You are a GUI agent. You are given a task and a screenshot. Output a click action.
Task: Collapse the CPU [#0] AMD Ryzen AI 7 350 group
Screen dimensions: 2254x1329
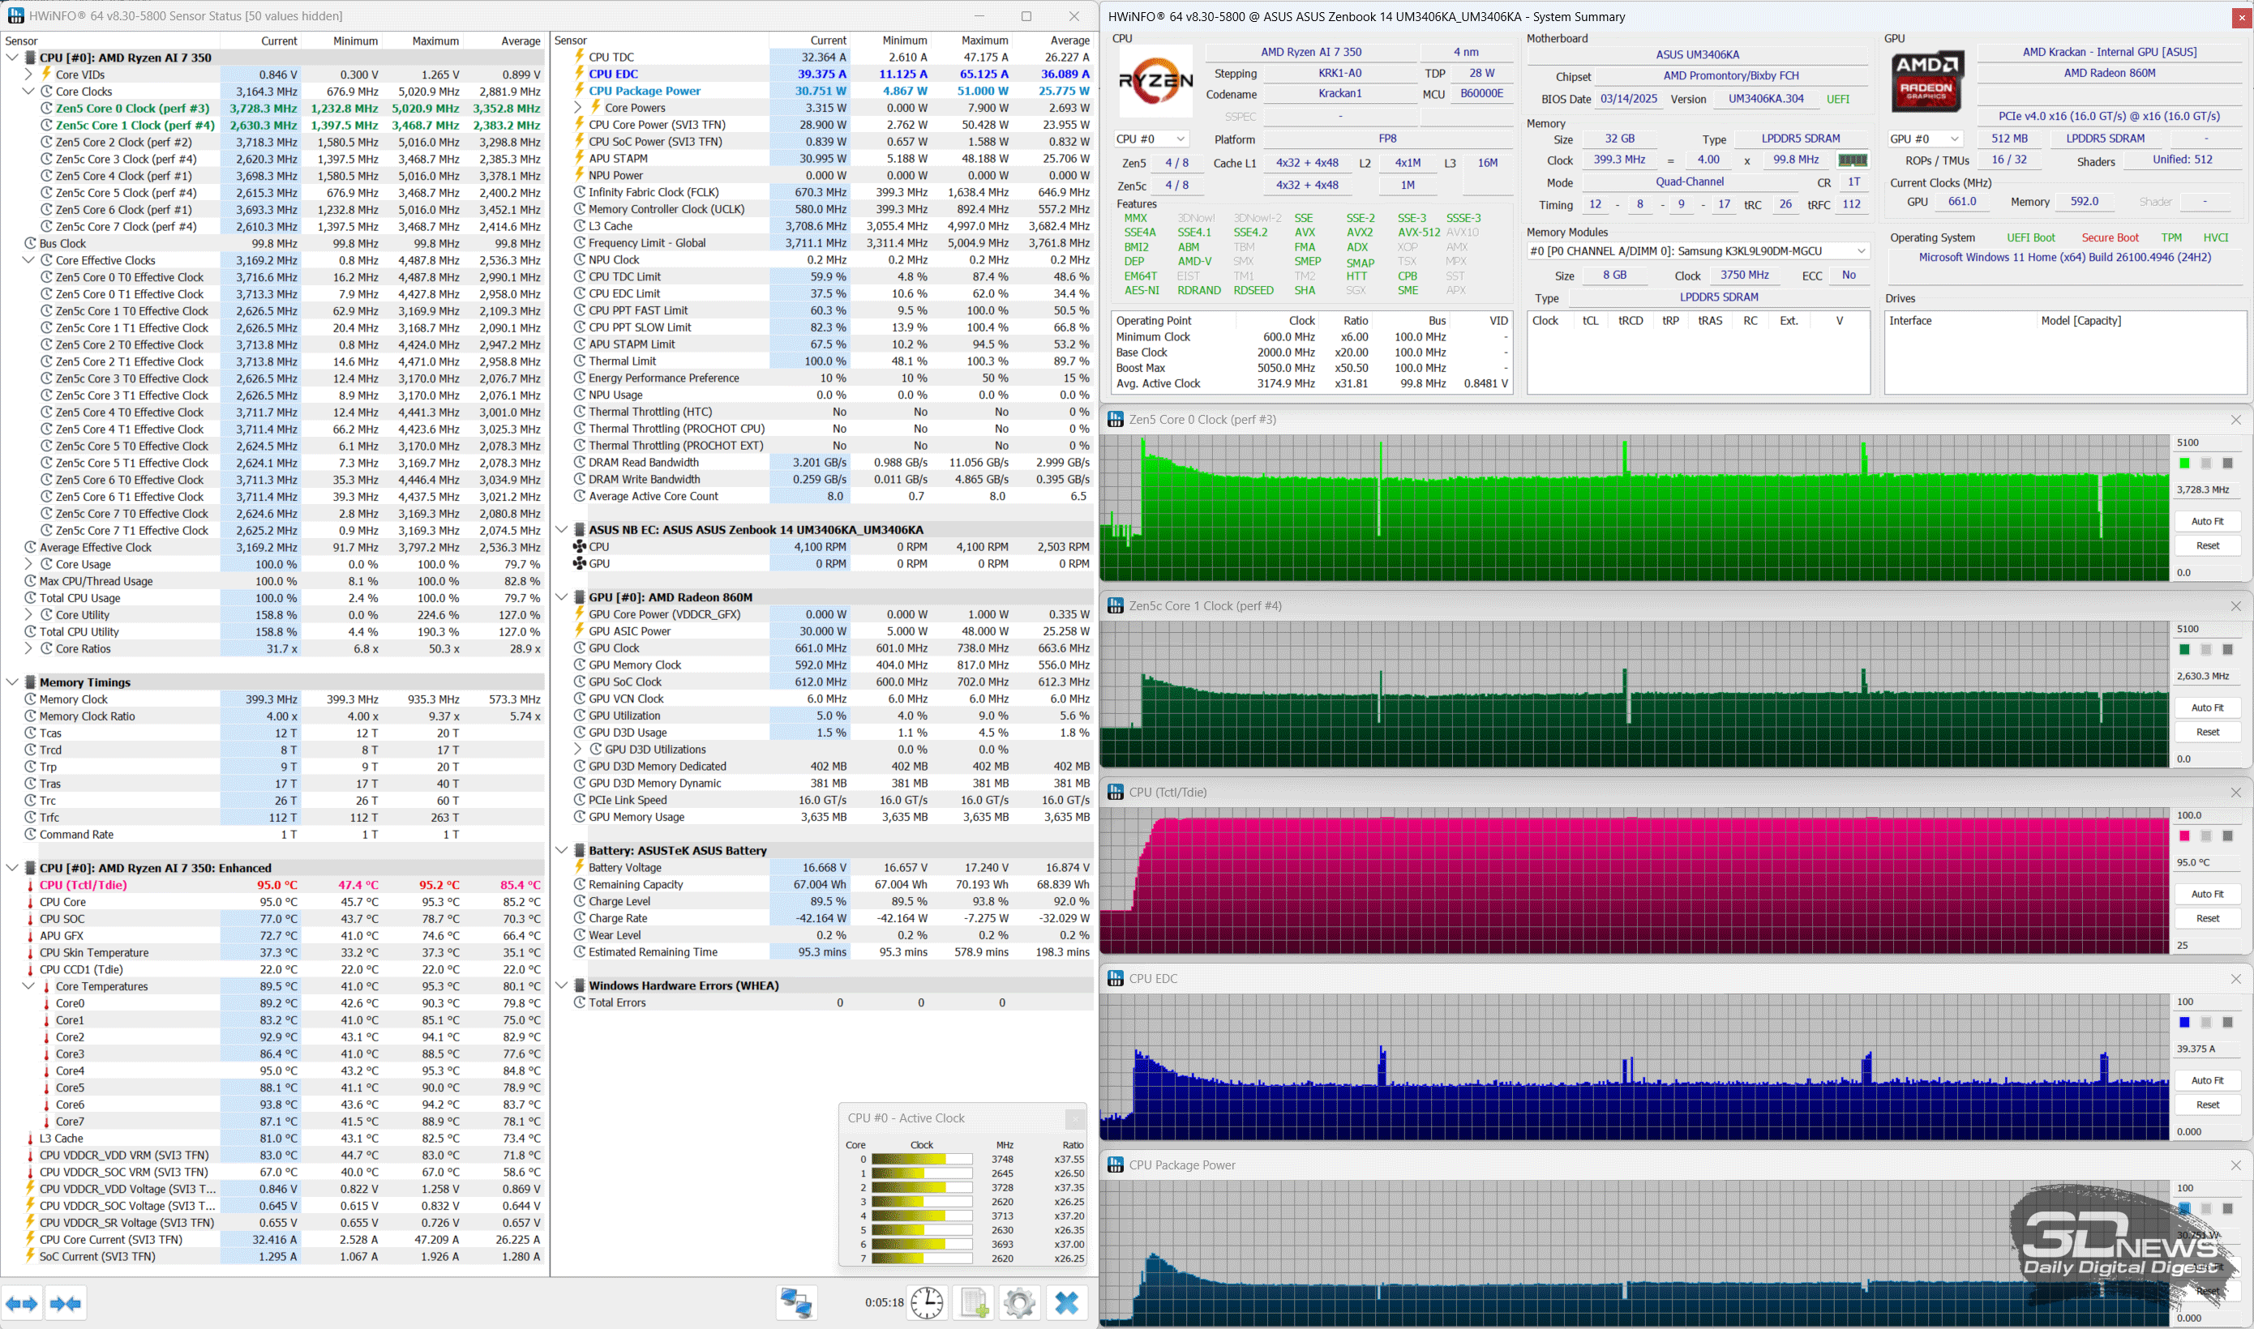11,58
